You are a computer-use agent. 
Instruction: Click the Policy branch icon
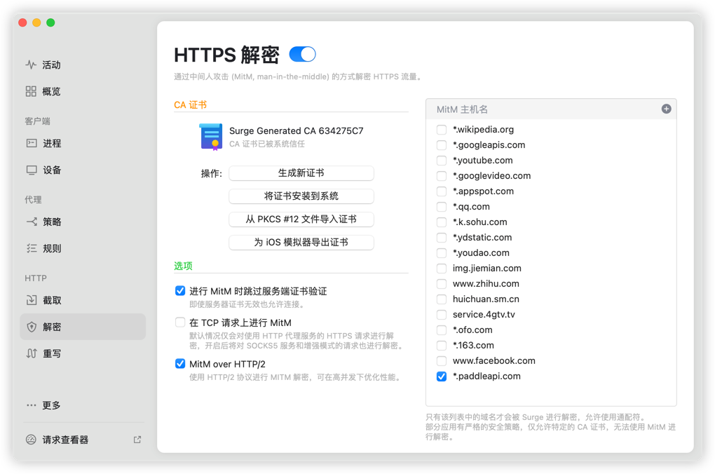pyautogui.click(x=32, y=222)
